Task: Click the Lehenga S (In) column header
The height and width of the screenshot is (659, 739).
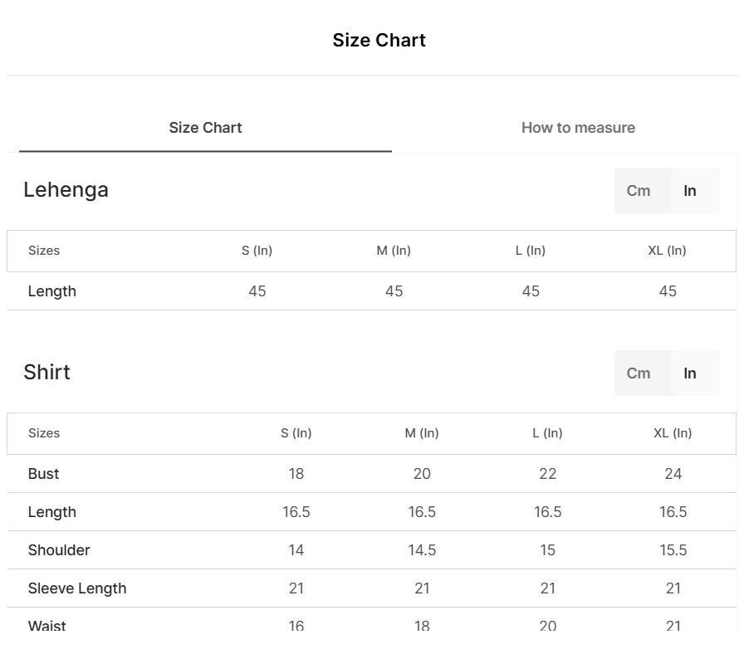Action: (x=257, y=251)
